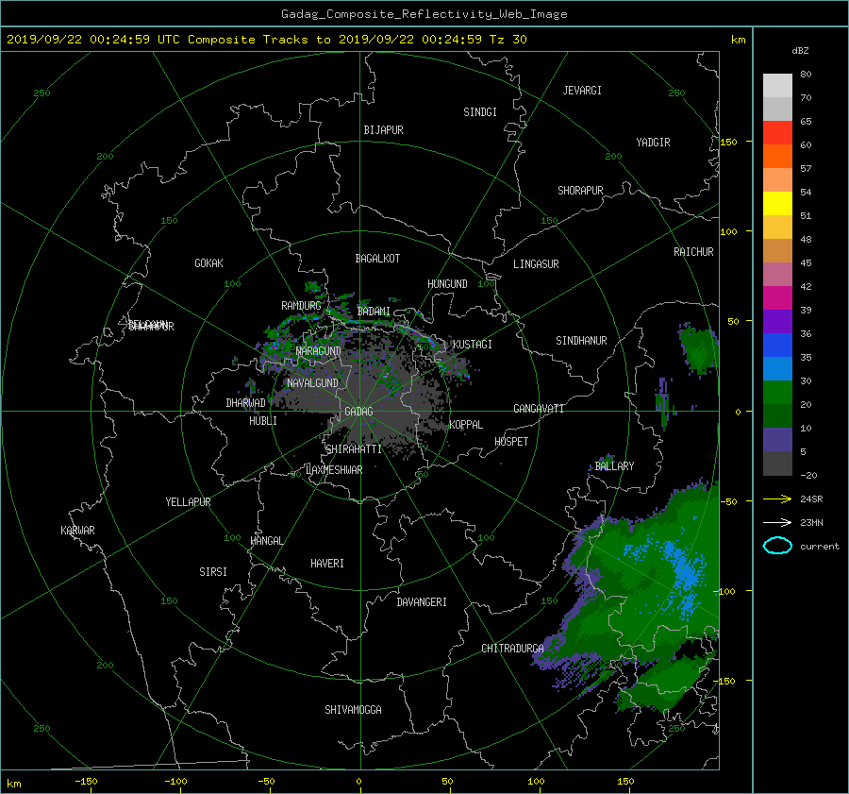This screenshot has width=849, height=794.
Task: Click the GANGAVATI city label
Action: click(x=539, y=409)
